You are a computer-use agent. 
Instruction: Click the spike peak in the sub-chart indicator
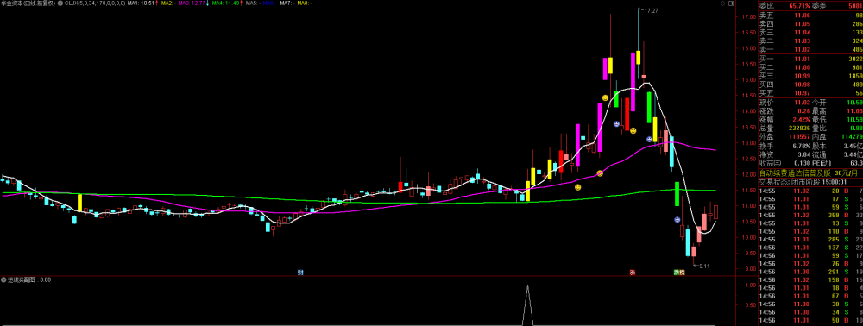[x=528, y=286]
